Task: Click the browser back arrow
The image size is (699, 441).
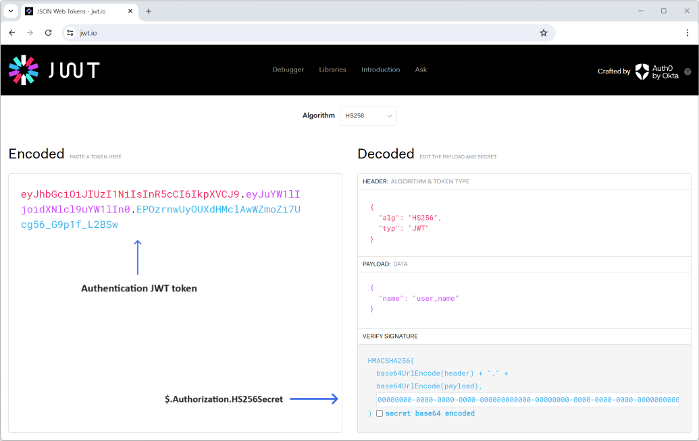Action: click(x=12, y=32)
